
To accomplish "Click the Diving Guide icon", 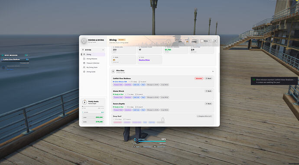I will coord(84,72).
